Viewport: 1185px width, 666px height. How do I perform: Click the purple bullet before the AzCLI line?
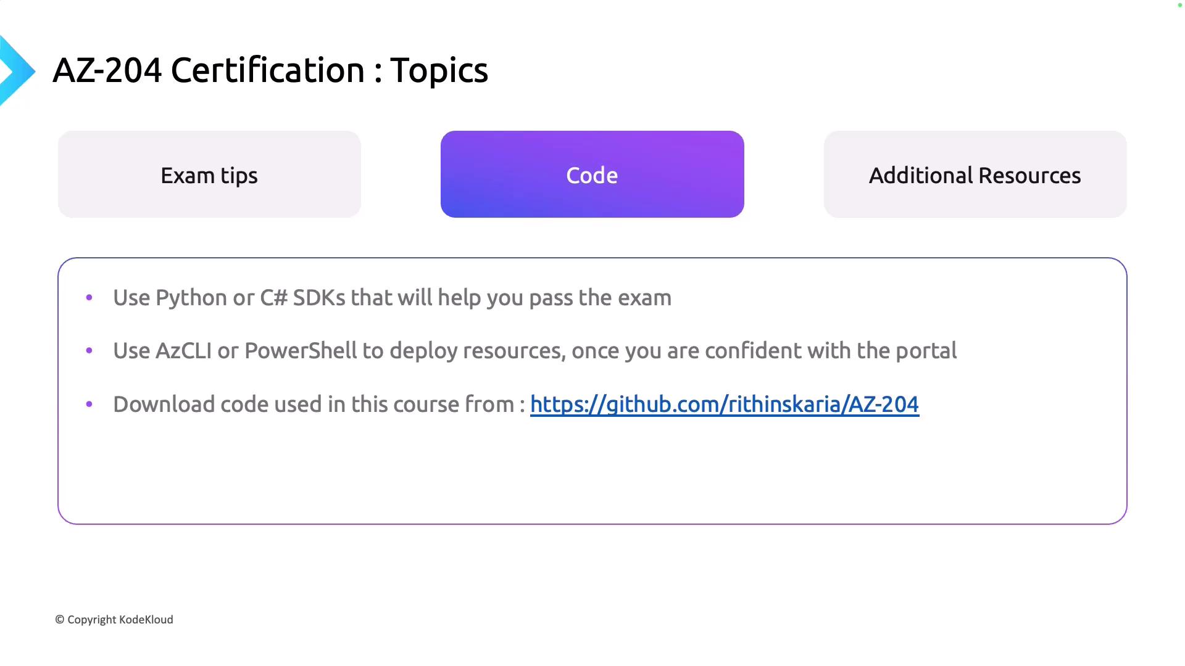coord(89,351)
